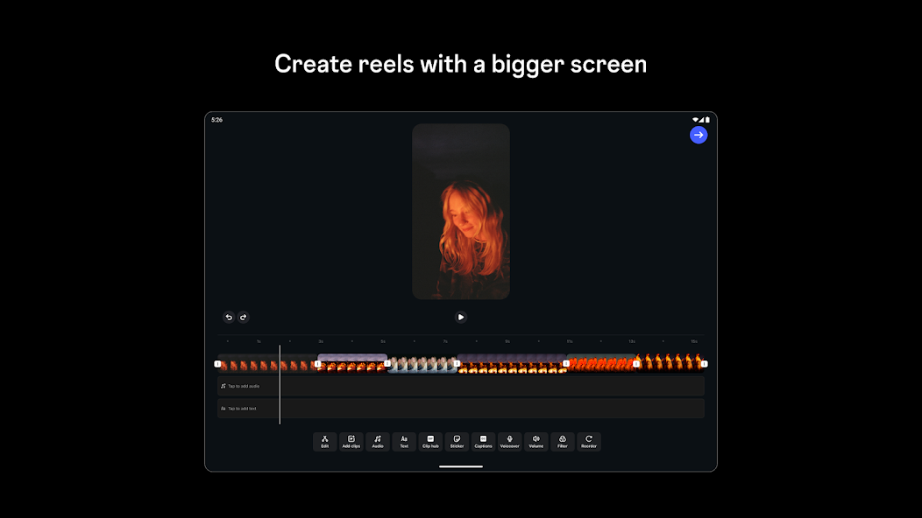Image resolution: width=922 pixels, height=518 pixels.
Task: Open the Filter tool
Action: click(x=563, y=442)
